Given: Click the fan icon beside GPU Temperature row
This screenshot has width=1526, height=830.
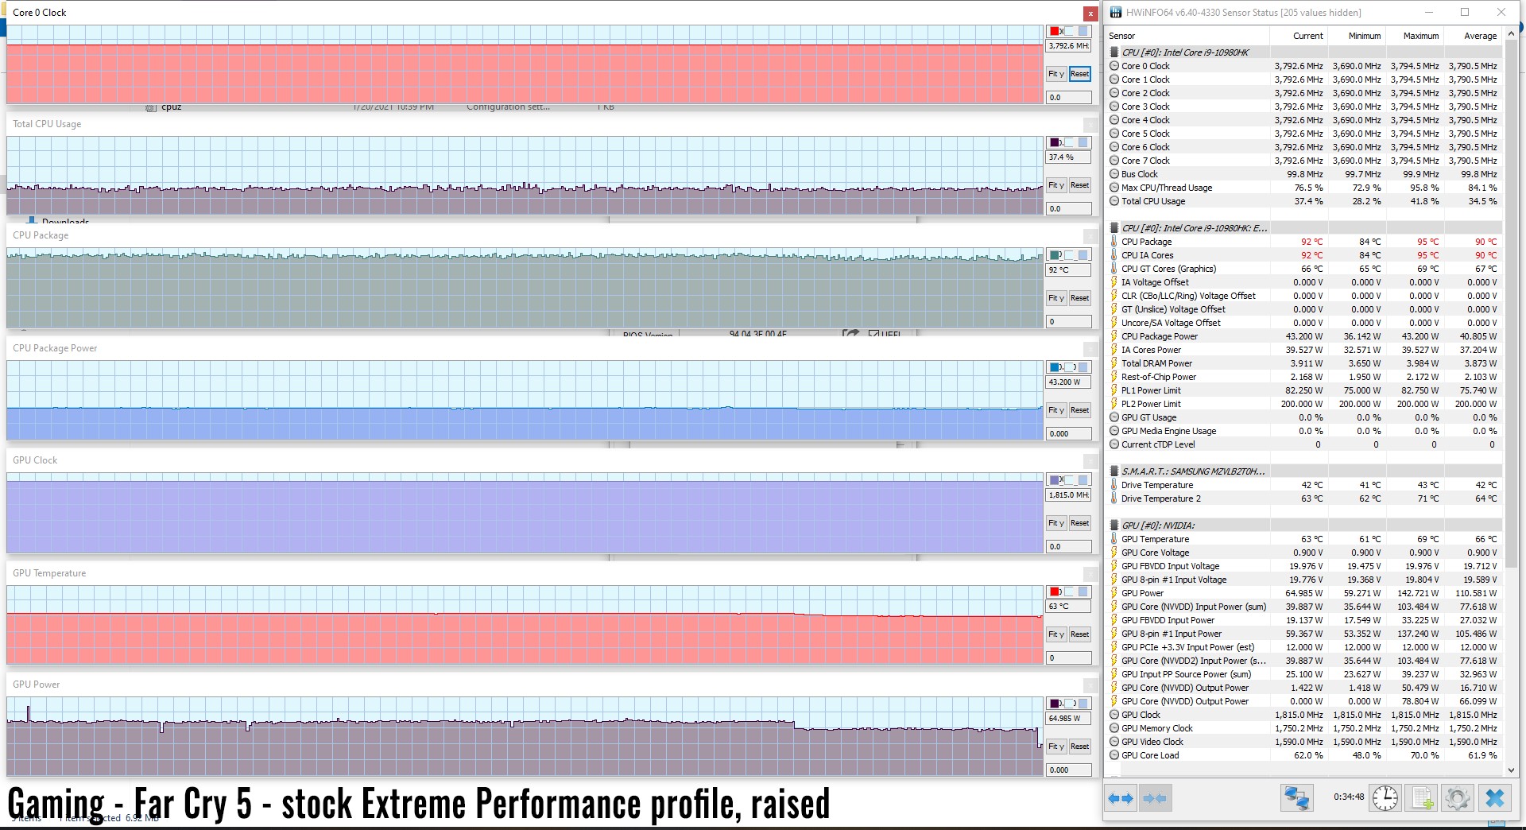Looking at the screenshot, I should [x=1114, y=539].
